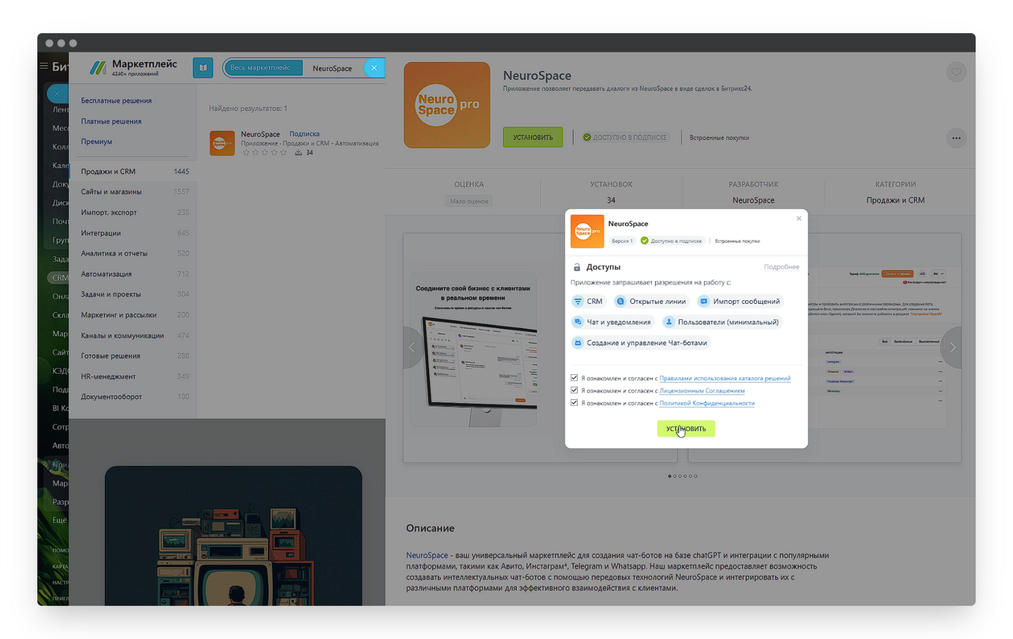Select the Автоматизация category

[x=133, y=274]
